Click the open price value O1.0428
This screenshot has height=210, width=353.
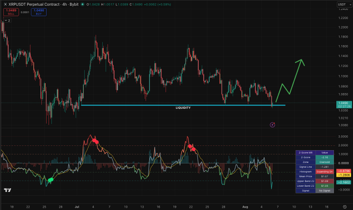pyautogui.click(x=93, y=5)
